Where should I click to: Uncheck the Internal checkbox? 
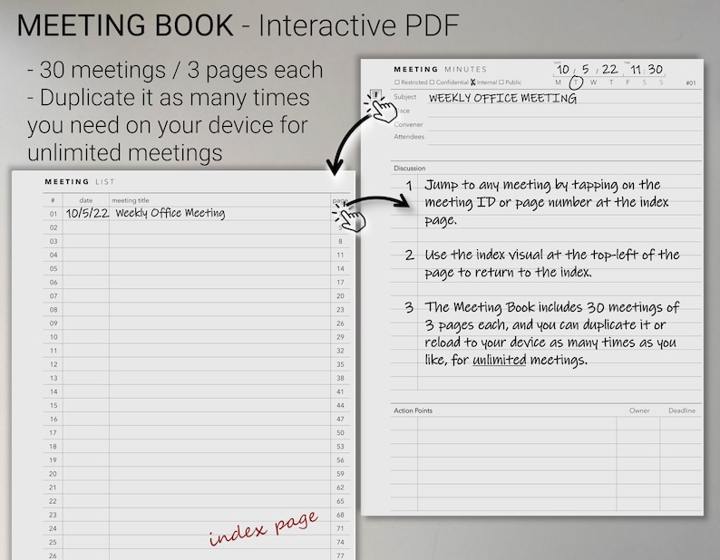coord(472,82)
